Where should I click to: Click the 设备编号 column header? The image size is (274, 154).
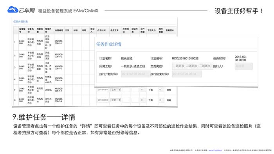[22, 30]
